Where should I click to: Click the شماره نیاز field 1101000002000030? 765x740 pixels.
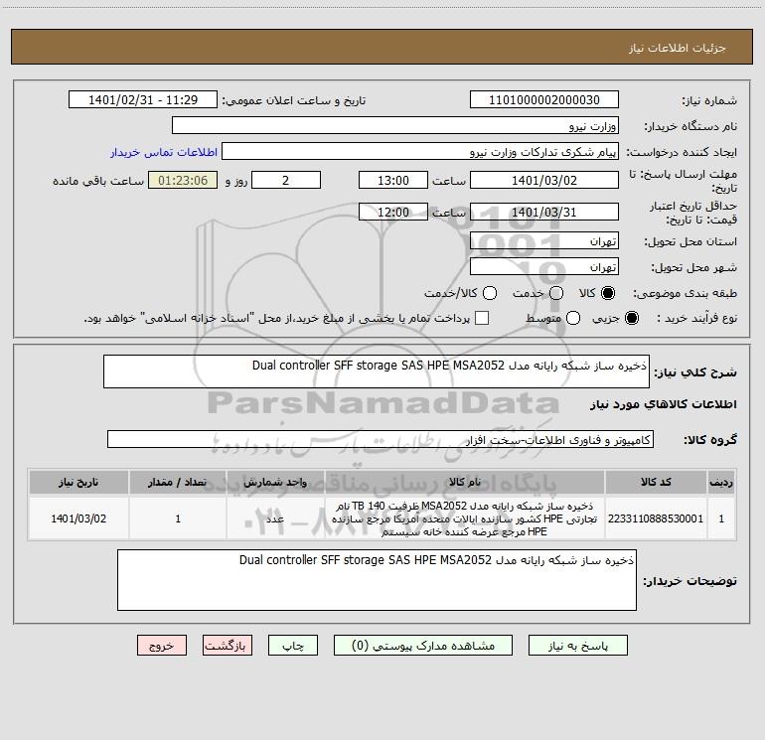(x=544, y=100)
